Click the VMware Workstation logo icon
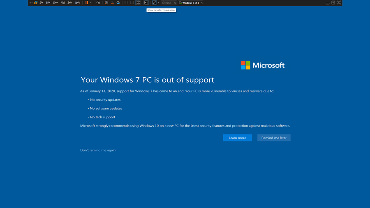This screenshot has width=370, height=208. pyautogui.click(x=36, y=2)
